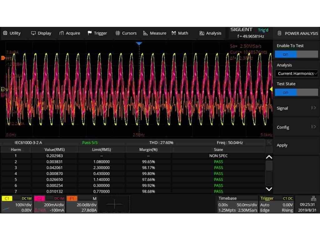Toggle the Test State switch
This screenshot has width=320, height=240.
(x=296, y=92)
